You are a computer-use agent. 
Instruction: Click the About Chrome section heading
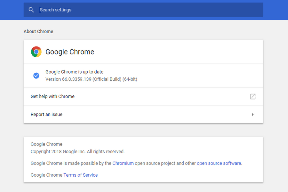(38, 31)
